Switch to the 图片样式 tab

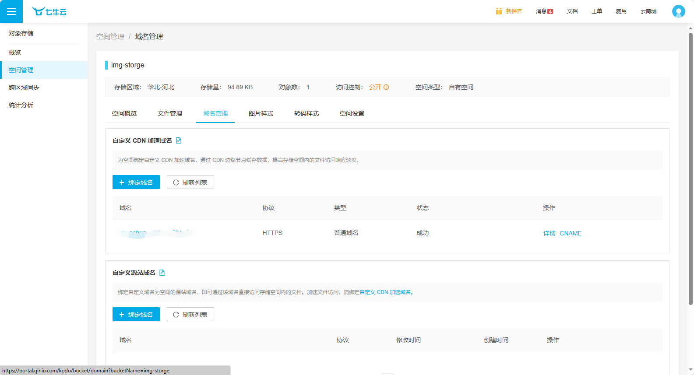(x=261, y=113)
